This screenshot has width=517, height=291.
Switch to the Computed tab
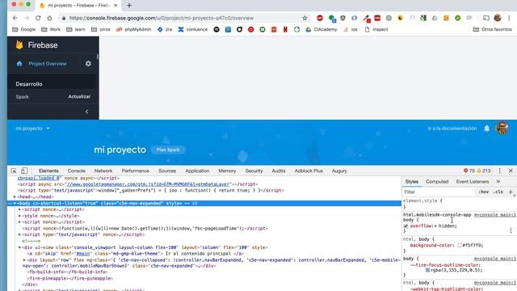(437, 181)
